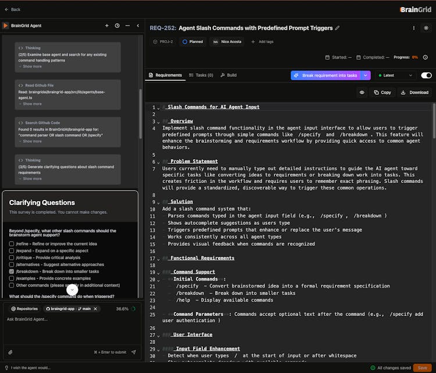Open the theme settings sun icon
The width and height of the screenshot is (436, 373).
coord(426,28)
